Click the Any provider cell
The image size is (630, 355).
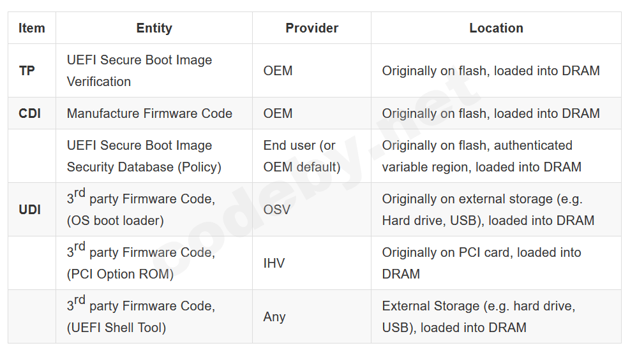(x=274, y=317)
